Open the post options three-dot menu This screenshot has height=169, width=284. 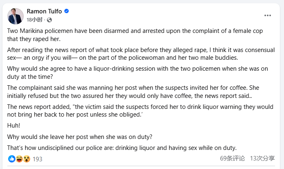(268, 15)
